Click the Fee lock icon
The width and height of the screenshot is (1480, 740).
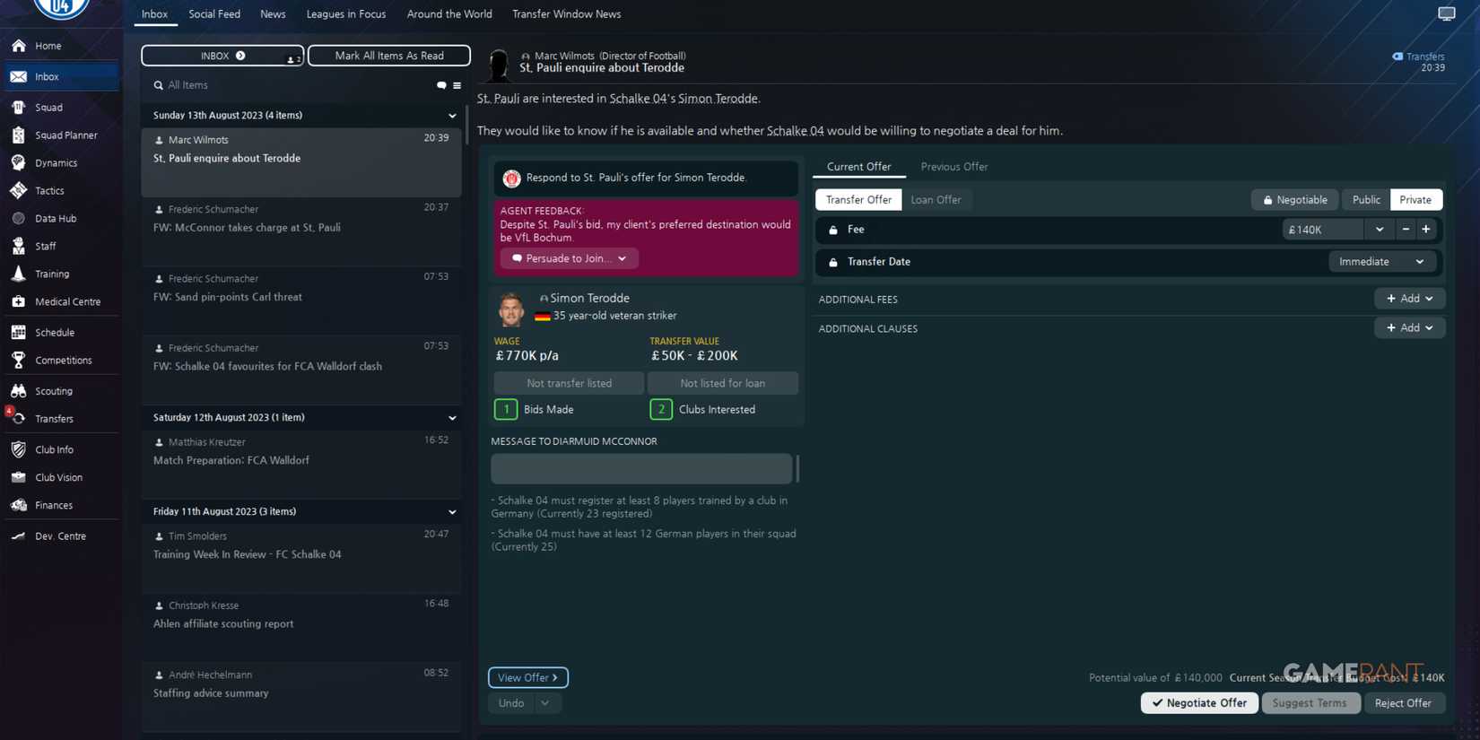(x=833, y=230)
